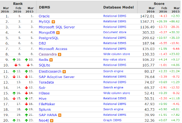182x123 pixels.
Task: Click the Score column group header
Action: [159, 4]
